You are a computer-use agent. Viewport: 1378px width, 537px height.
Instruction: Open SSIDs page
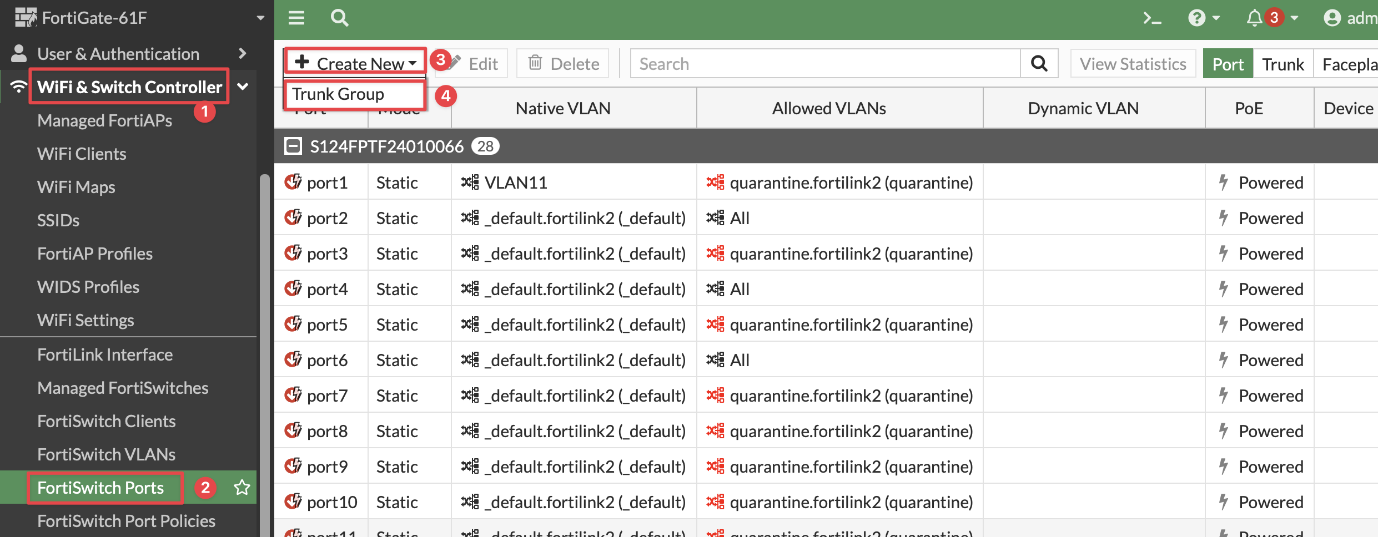[x=58, y=220]
